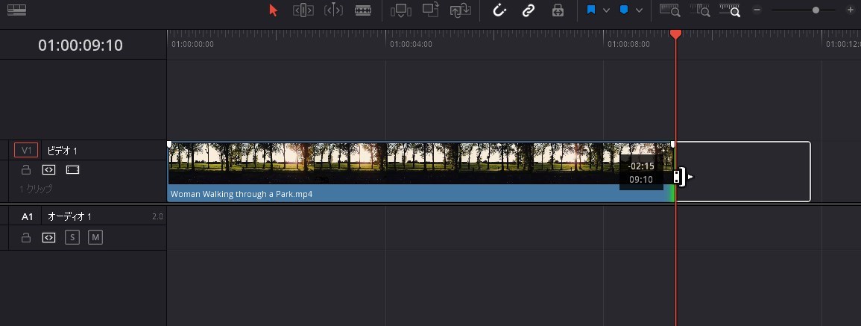Activate Dynamic Trim Mode tool

click(333, 10)
